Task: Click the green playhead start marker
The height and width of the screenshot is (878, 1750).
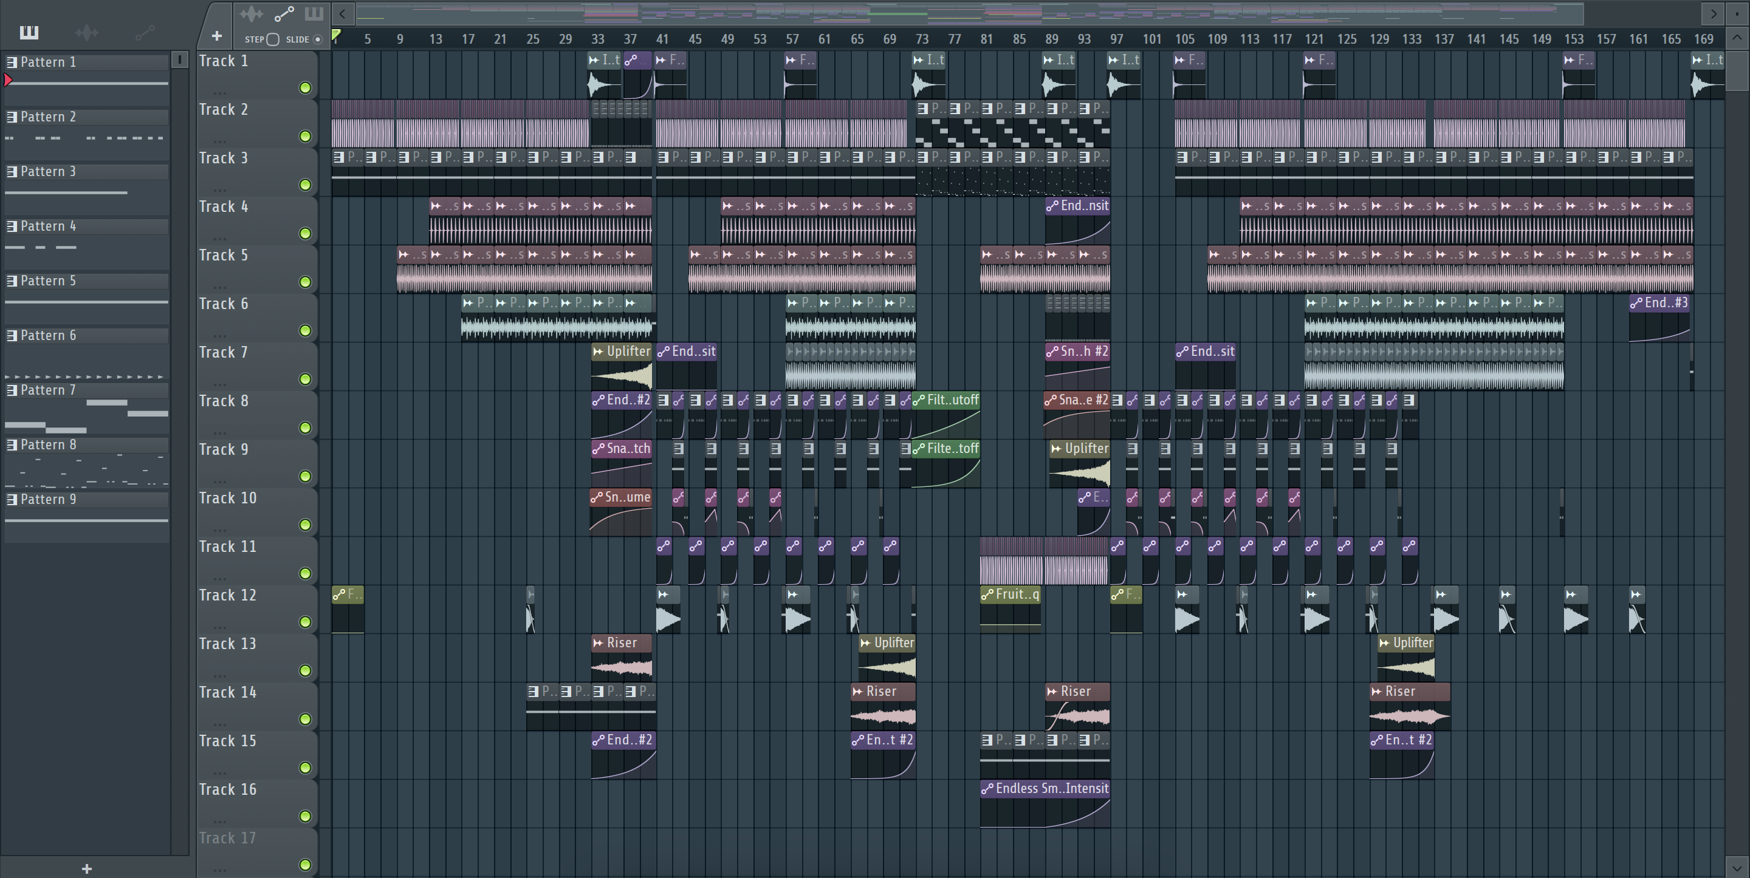Action: click(x=336, y=35)
